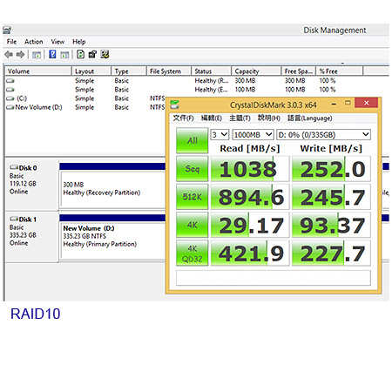Click the Seq read result 1038
This screenshot has width=392, height=392.
coord(250,169)
